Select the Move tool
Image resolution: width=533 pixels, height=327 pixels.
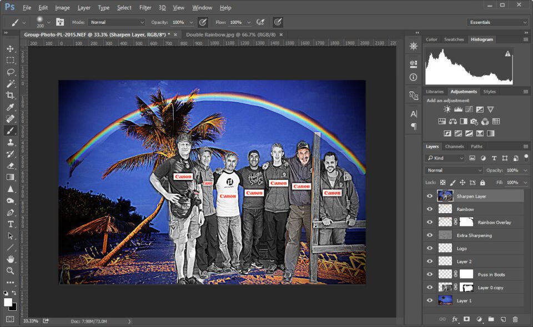tap(10, 49)
